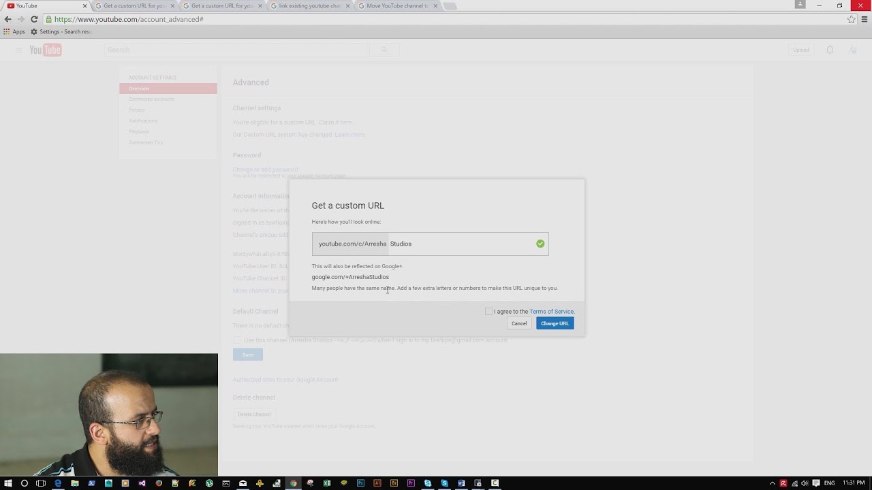Open the Apps bookmarks shortcut
The image size is (872, 490).
point(14,32)
